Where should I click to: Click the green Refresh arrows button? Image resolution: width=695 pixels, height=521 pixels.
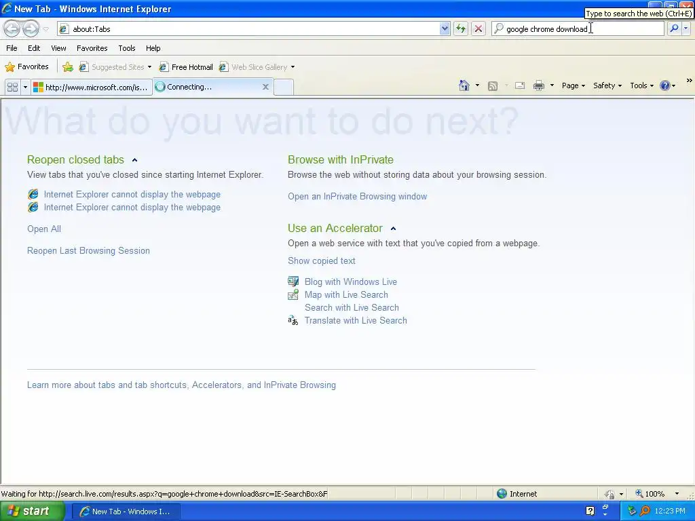pos(461,28)
